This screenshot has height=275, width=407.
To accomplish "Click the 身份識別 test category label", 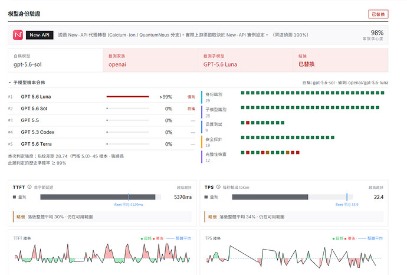I will pos(214,94).
